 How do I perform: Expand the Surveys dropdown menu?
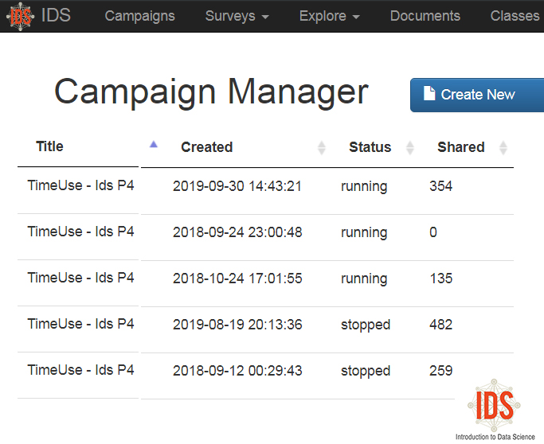tap(237, 16)
